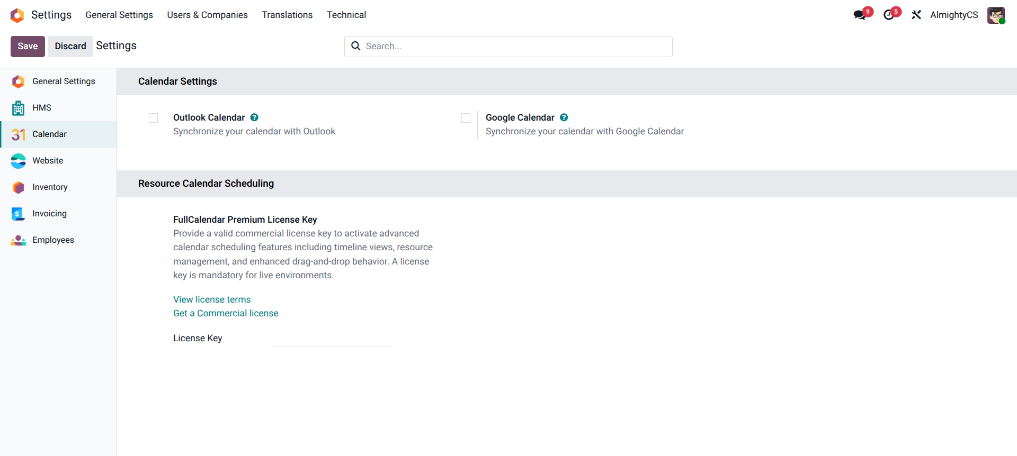Enable the Google Calendar checkbox

pos(466,118)
